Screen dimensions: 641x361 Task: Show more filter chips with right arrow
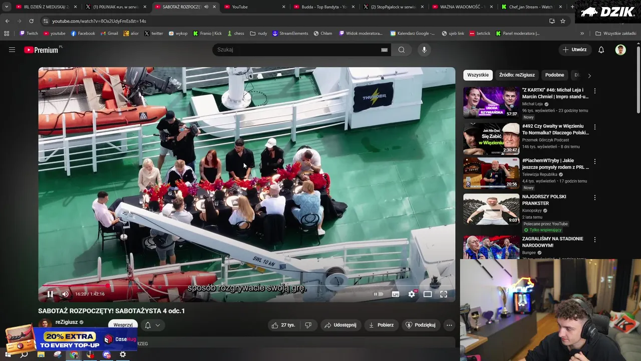[589, 75]
